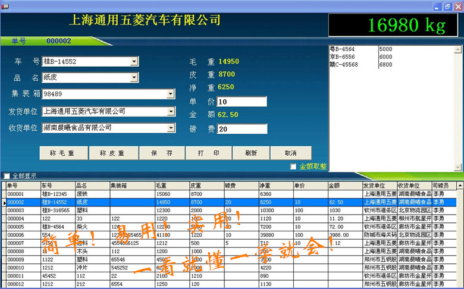This screenshot has height=289, width=464.
Task: Click the 打印 button
Action: pos(209,153)
